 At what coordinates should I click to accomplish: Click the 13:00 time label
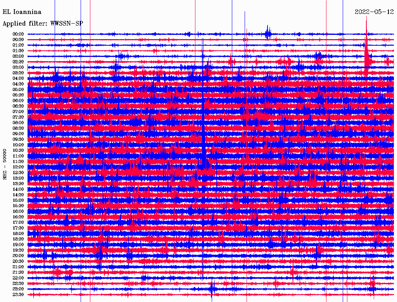tap(18, 178)
